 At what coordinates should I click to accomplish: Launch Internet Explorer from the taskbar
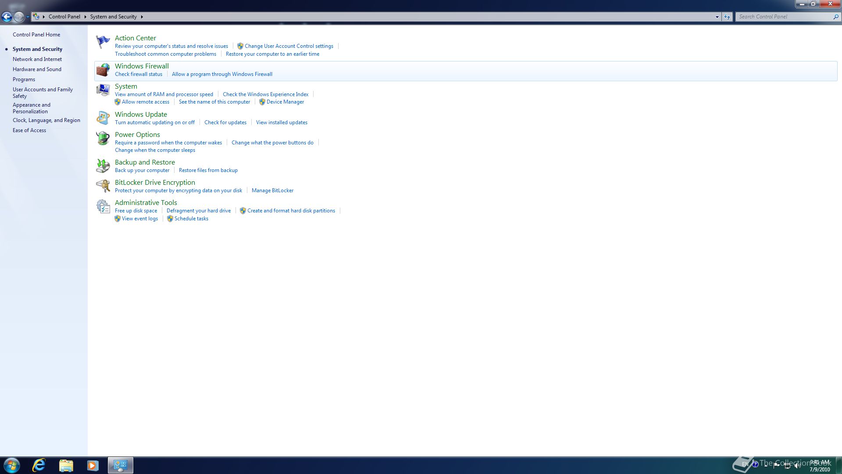(x=39, y=465)
